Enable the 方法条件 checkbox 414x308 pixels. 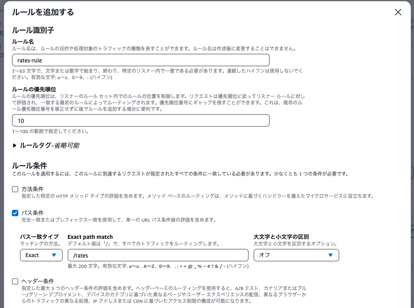click(x=15, y=189)
